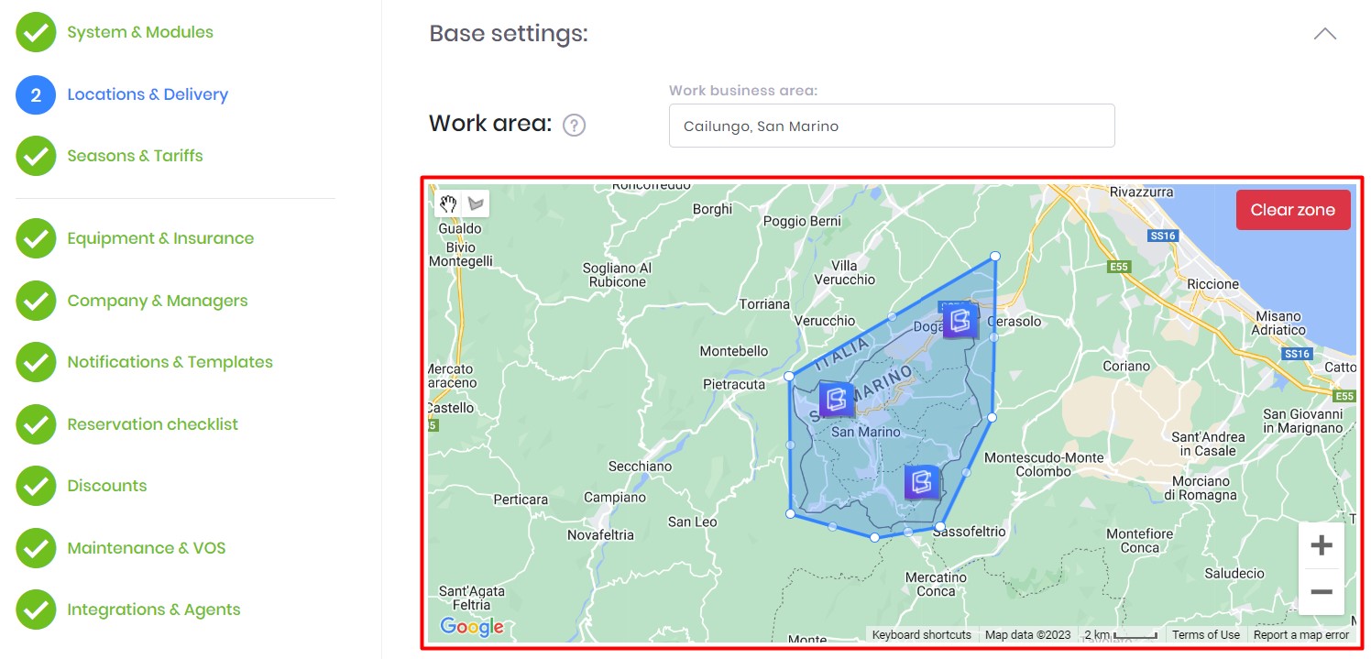1371x659 pixels.
Task: Open Locations & Delivery section
Action: (148, 94)
